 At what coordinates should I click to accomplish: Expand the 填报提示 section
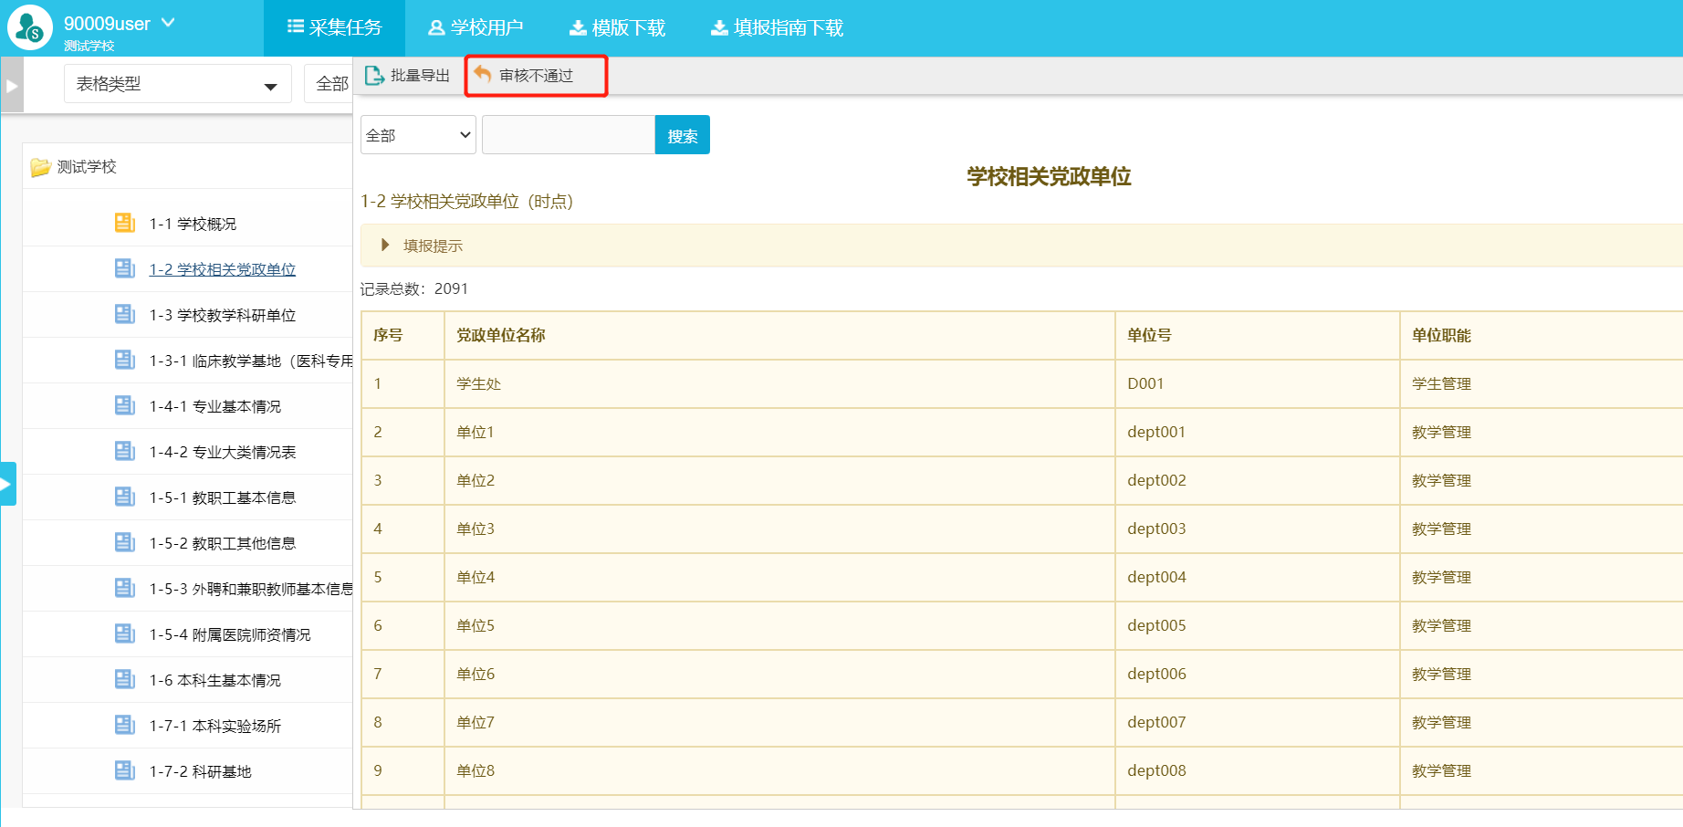coord(386,246)
